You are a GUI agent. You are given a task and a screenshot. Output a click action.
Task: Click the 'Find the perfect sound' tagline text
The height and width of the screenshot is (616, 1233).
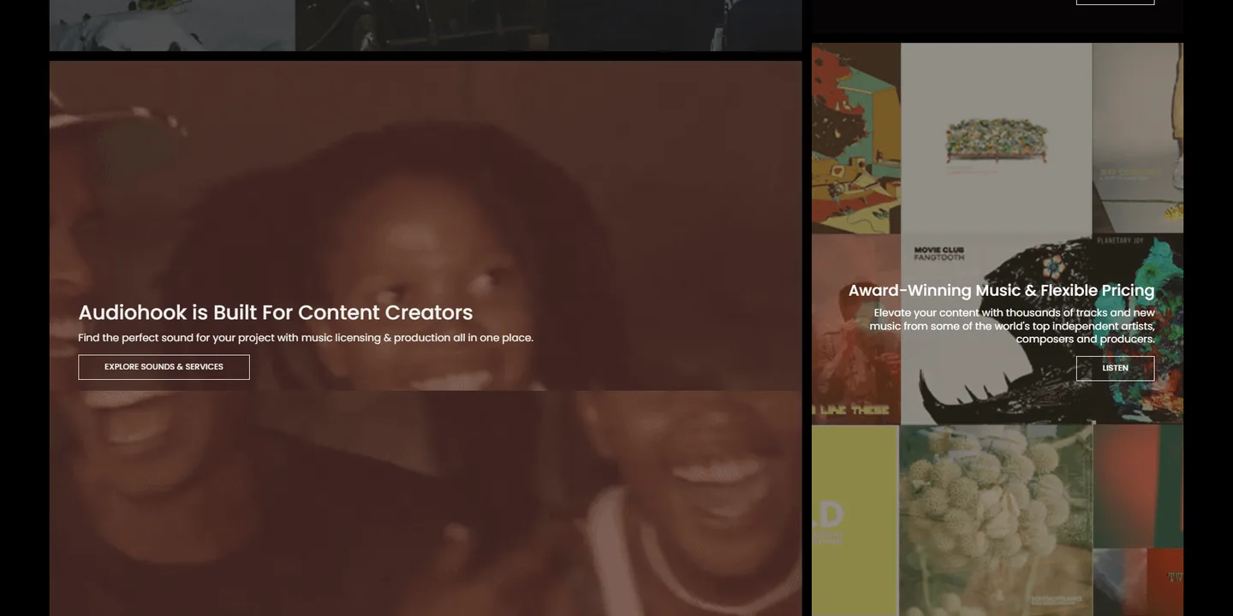(x=306, y=338)
